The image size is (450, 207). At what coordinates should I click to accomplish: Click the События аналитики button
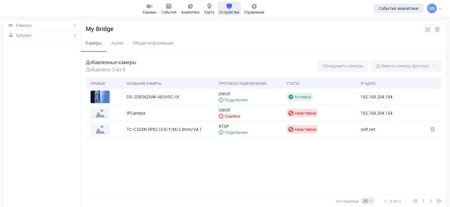point(398,8)
